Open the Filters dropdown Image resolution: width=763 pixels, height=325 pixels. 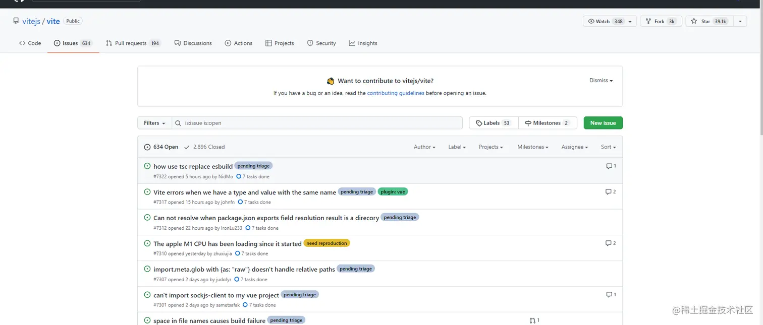point(154,123)
